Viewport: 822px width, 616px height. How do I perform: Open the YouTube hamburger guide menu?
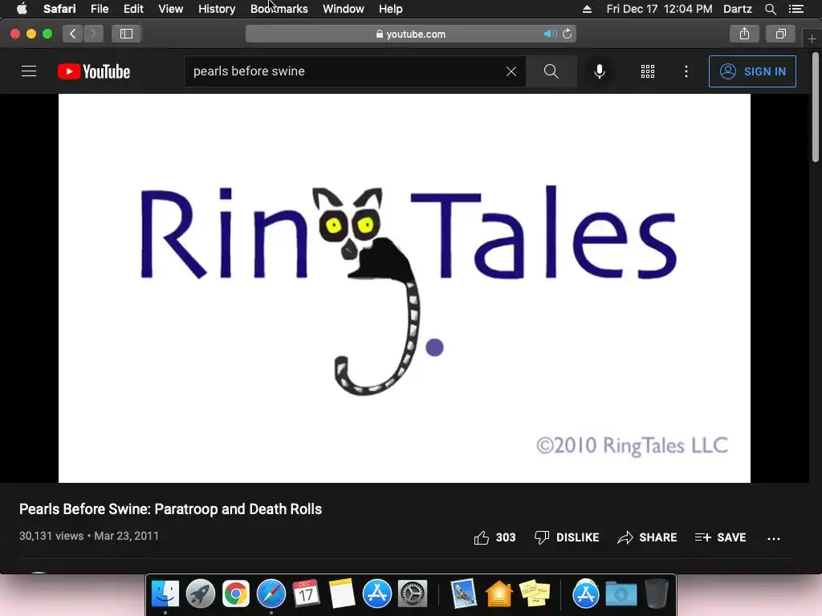[x=29, y=71]
